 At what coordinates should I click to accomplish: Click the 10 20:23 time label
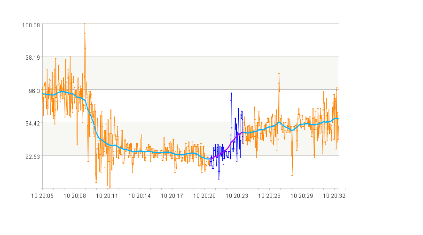click(x=236, y=196)
